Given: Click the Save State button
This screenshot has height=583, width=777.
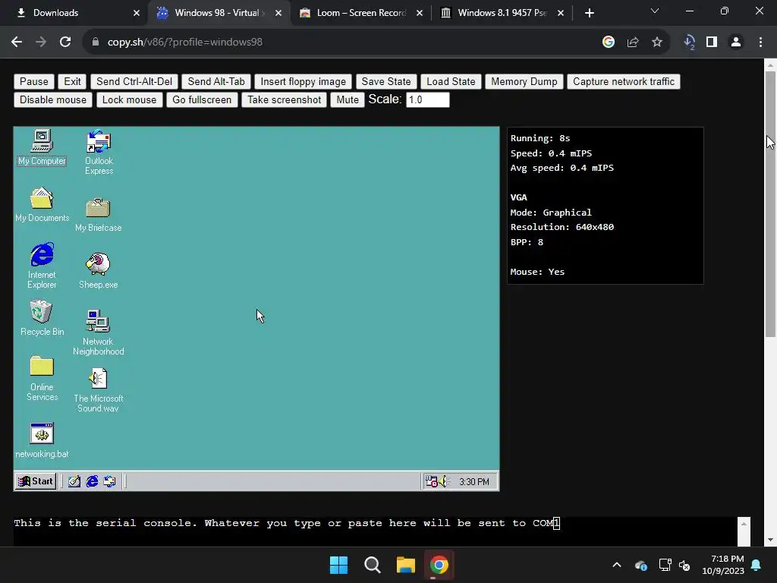Looking at the screenshot, I should [x=386, y=82].
